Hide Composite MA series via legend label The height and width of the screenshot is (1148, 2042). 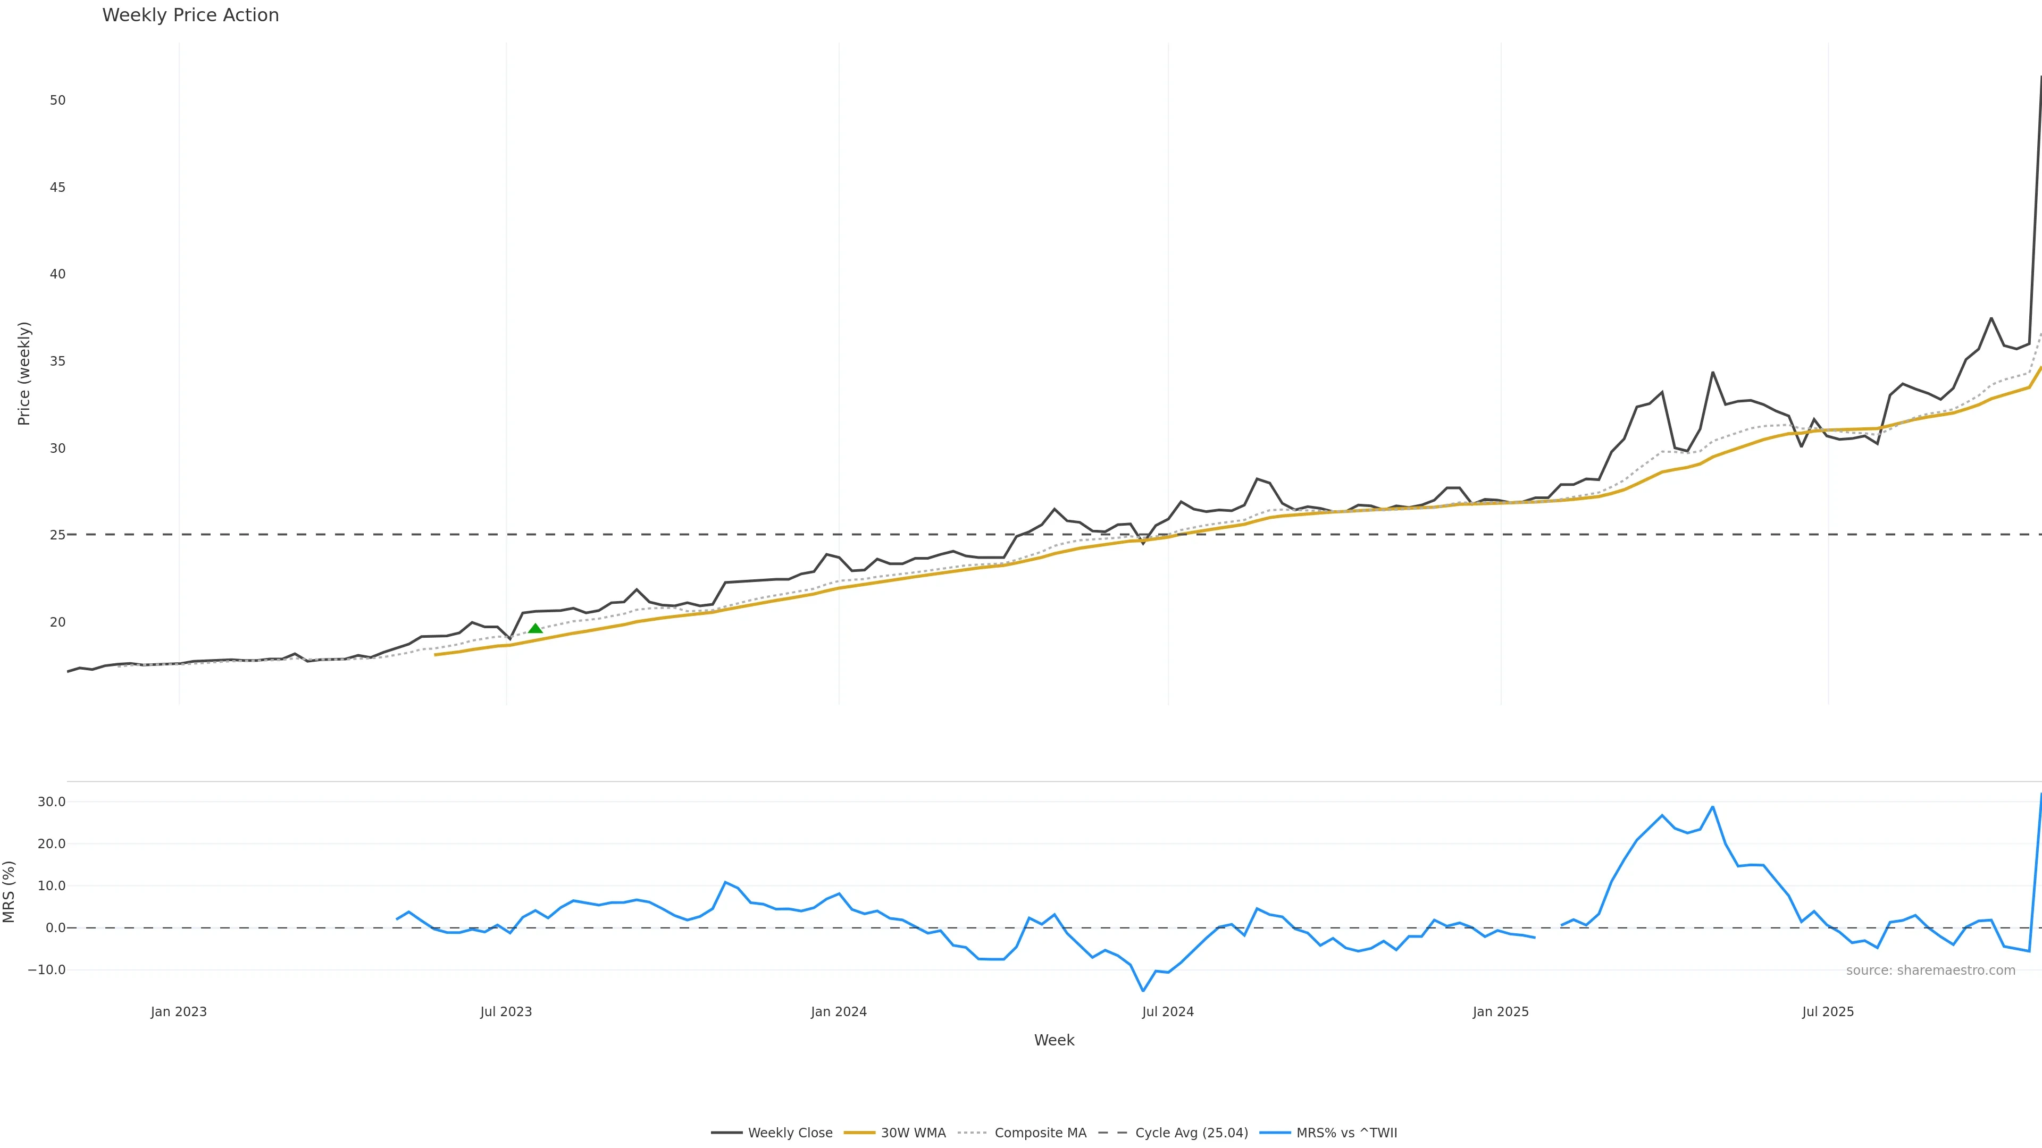coord(1040,1133)
